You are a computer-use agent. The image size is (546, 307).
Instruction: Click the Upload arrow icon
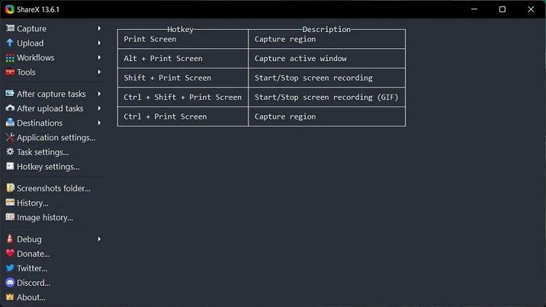pos(10,43)
